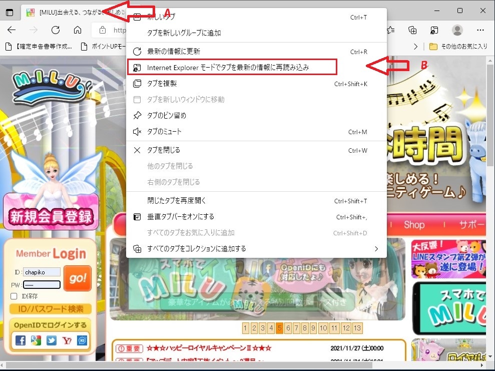This screenshot has width=495, height=371.
Task: Focus the PW password field
Action: click(x=42, y=285)
